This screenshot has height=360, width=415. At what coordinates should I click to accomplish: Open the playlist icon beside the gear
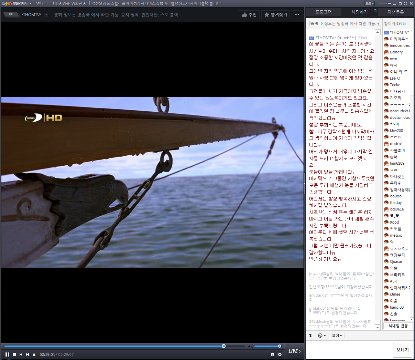point(273,354)
